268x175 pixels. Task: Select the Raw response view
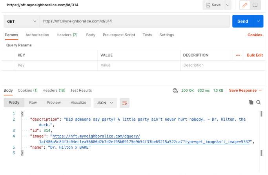coord(33,103)
